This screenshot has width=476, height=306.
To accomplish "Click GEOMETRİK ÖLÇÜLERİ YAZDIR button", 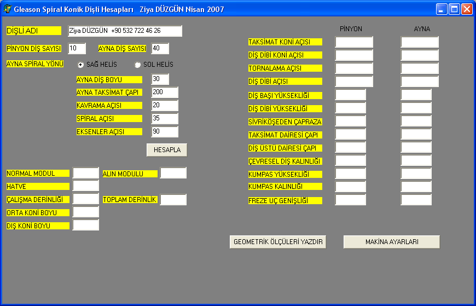I will click(278, 242).
